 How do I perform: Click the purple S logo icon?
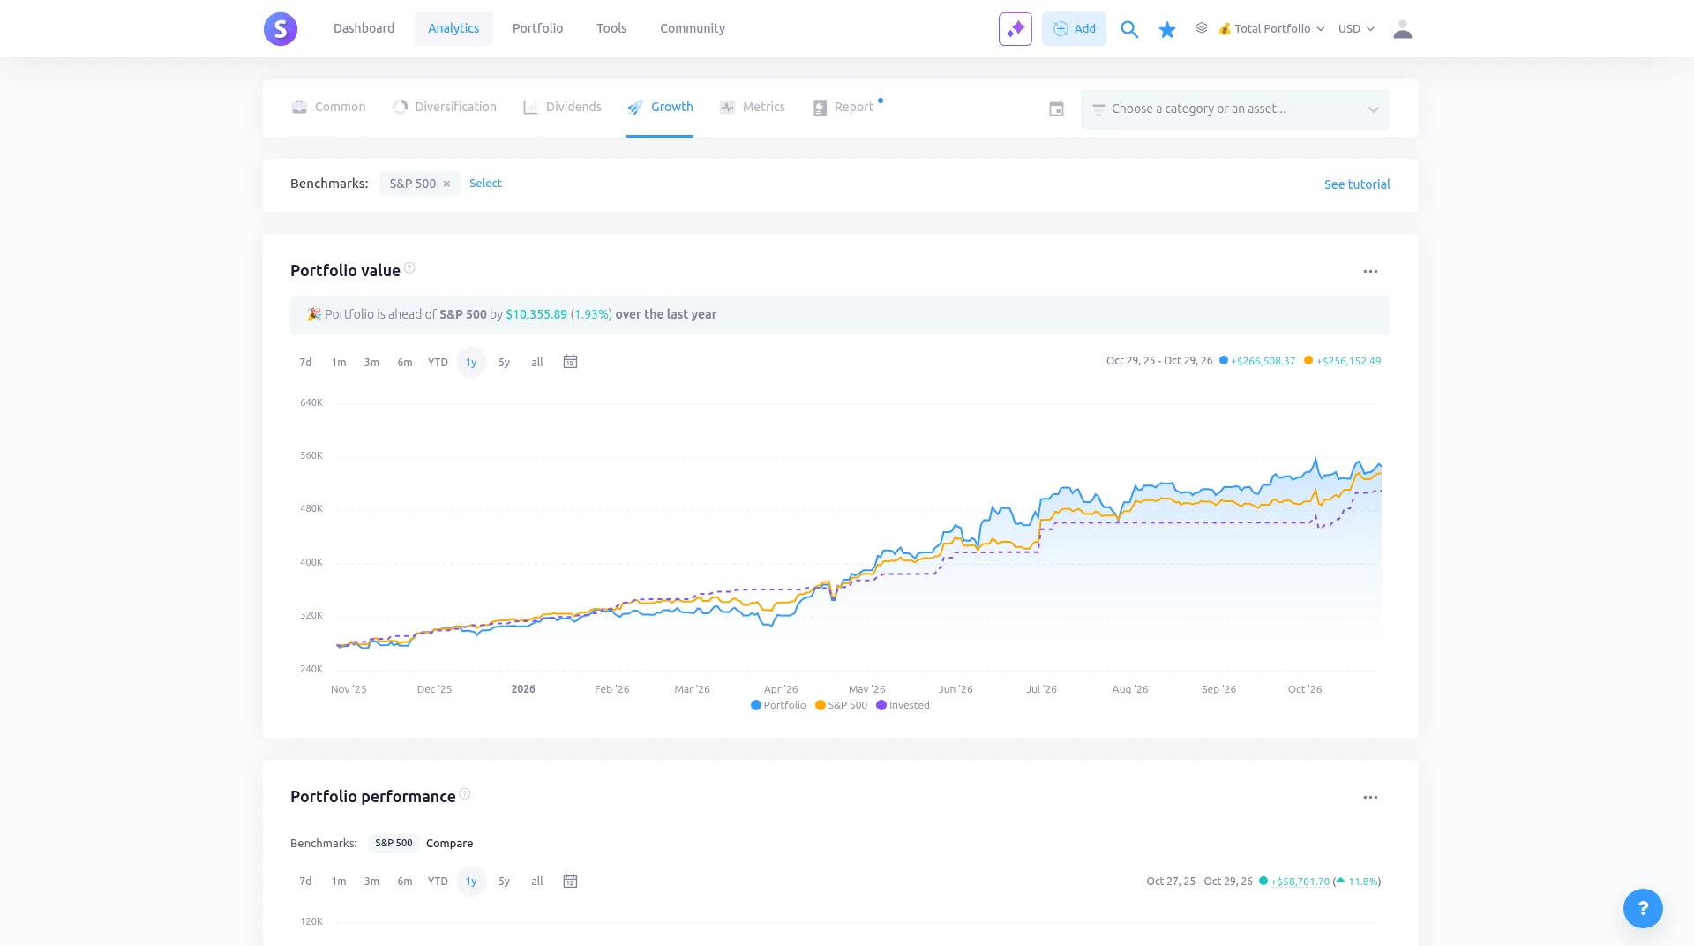click(x=281, y=29)
